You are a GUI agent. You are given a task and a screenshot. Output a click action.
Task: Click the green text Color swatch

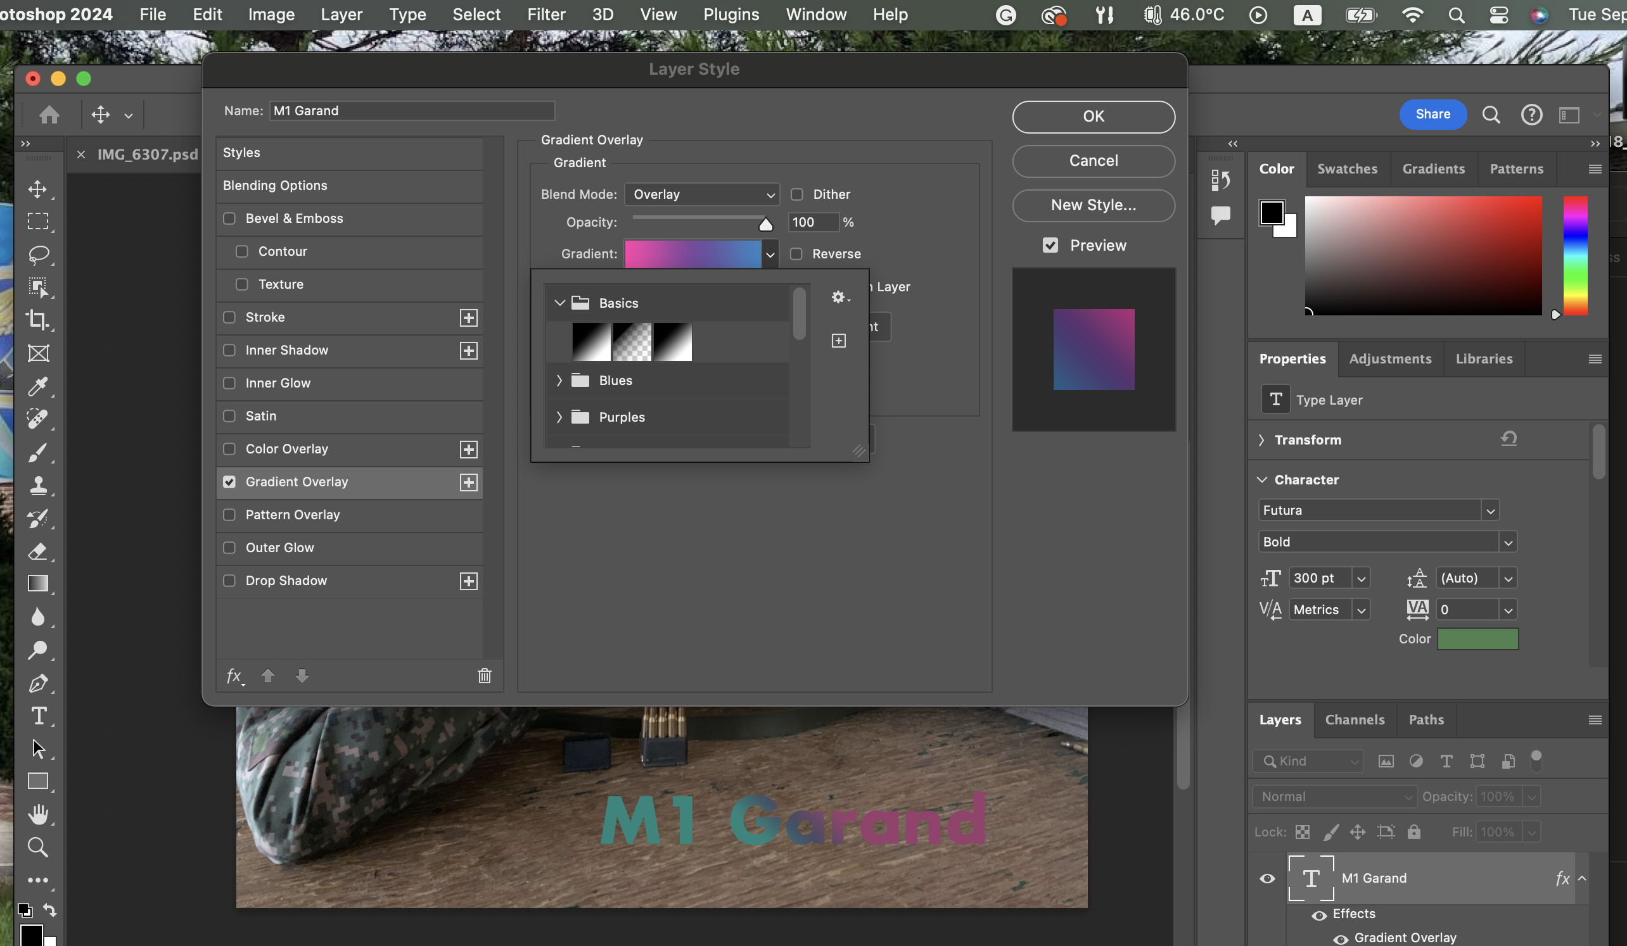coord(1477,639)
